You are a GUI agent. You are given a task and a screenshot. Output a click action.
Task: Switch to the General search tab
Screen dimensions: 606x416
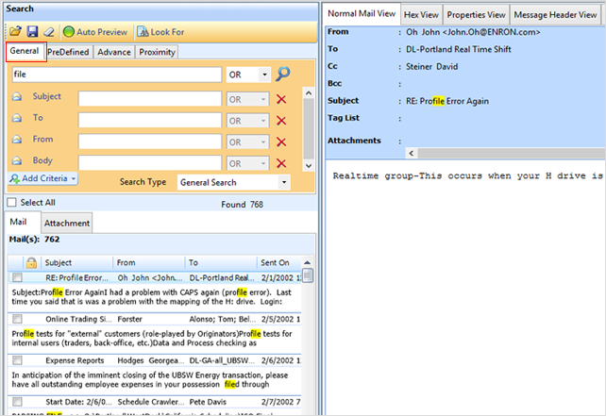click(x=25, y=51)
